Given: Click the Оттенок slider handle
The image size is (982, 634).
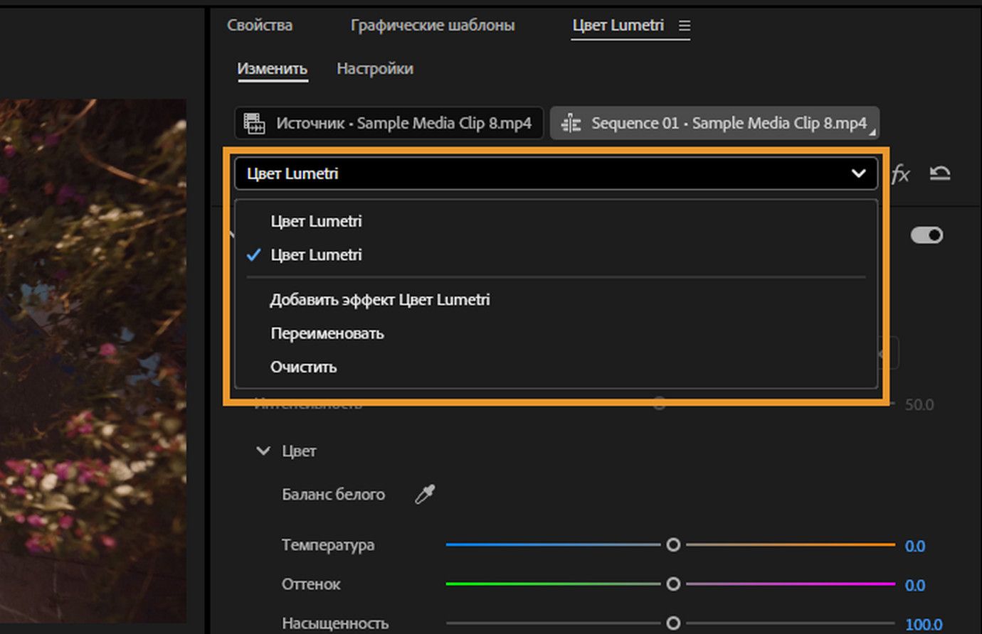Looking at the screenshot, I should pyautogui.click(x=673, y=584).
